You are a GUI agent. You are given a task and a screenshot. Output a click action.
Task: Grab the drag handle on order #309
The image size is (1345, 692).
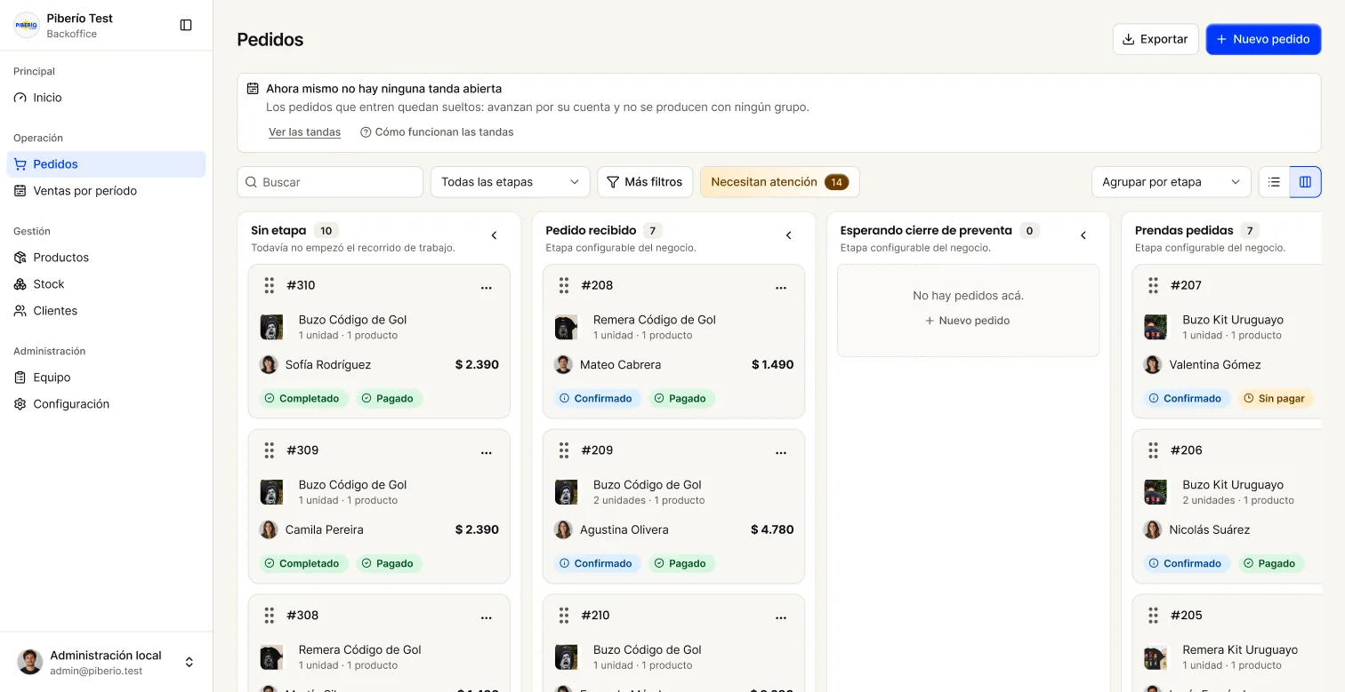tap(269, 450)
